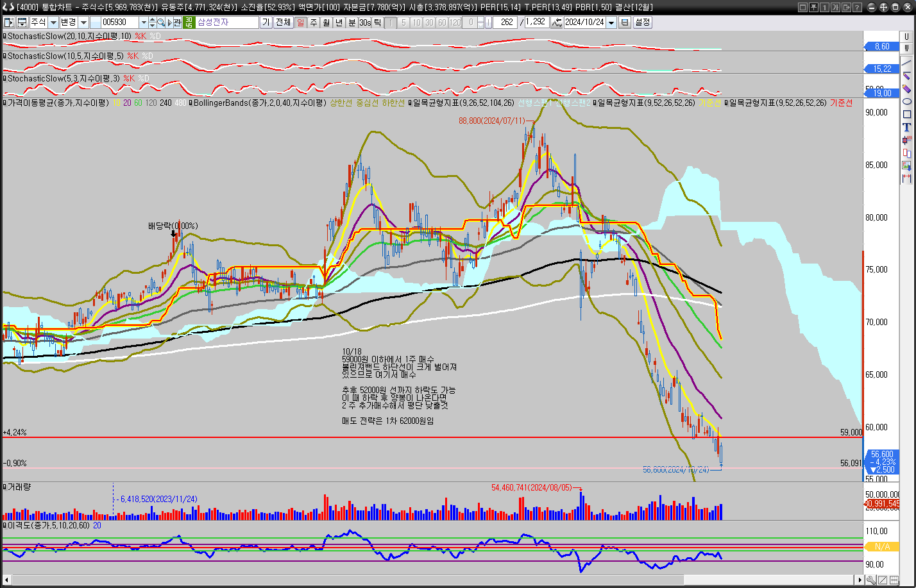Open the 주식 market type dropdown
This screenshot has height=588, width=916.
pos(53,22)
